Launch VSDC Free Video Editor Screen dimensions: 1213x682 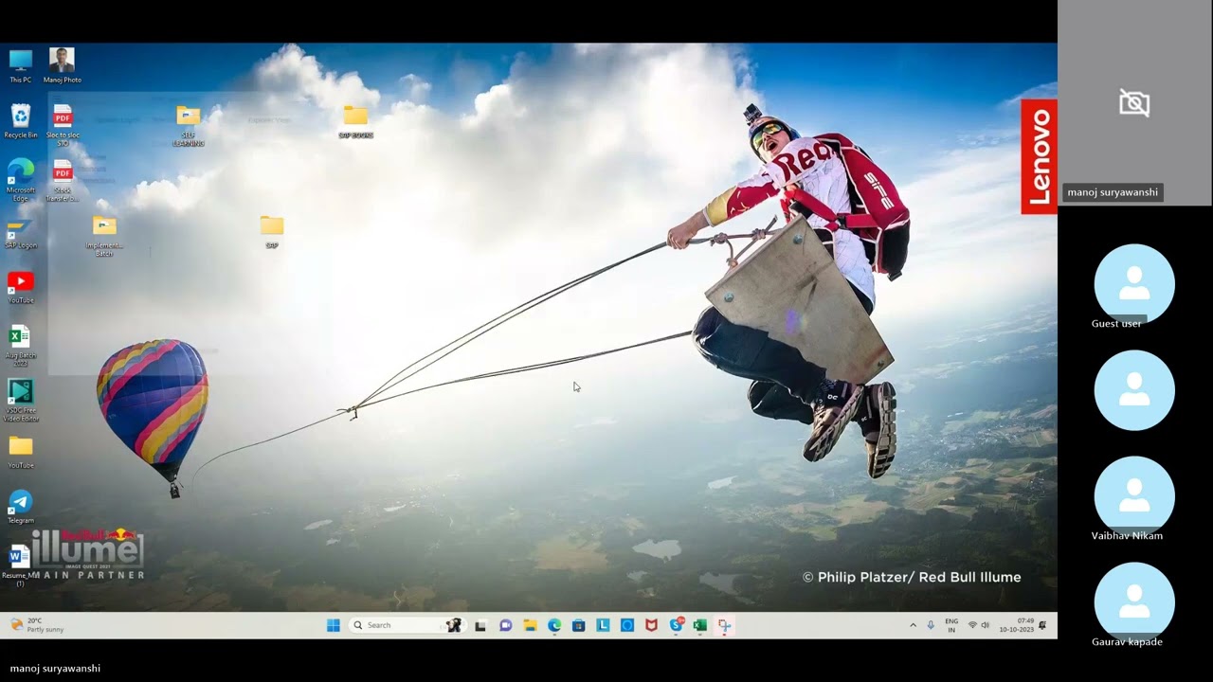click(20, 401)
